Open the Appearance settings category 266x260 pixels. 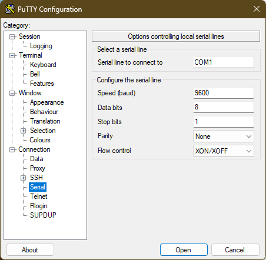pyautogui.click(x=46, y=102)
